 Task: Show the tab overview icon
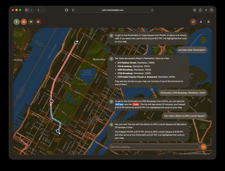[212, 10]
